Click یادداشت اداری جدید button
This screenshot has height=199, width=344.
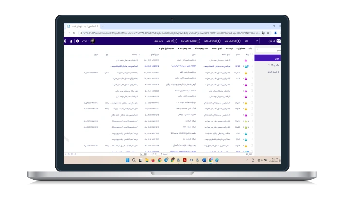pos(190,41)
